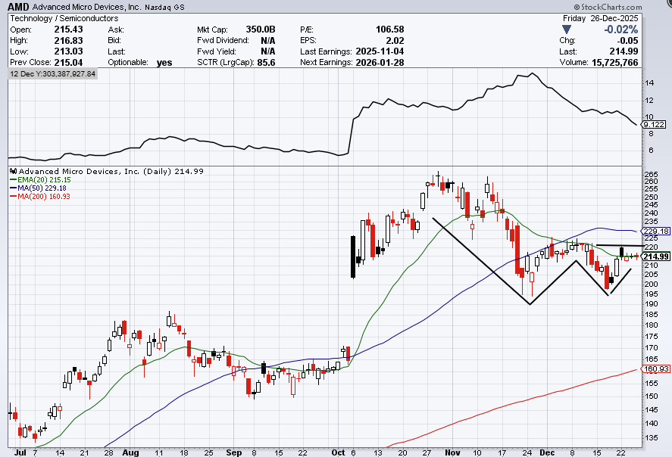Screen dimensions: 672x457
Task: Click the 265 price axis label
Action: (651, 174)
